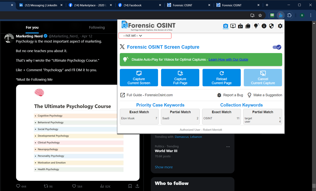This screenshot has width=316, height=191.
Task: Click the install/cast screen icon in address bar
Action: [252, 15]
